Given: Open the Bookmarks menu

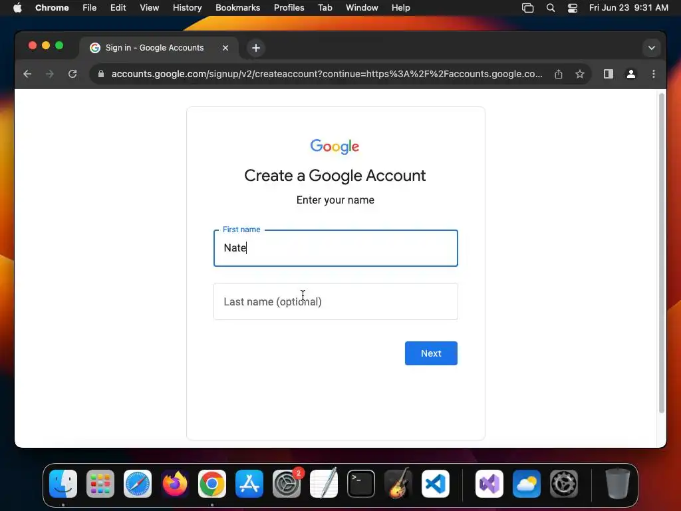Looking at the screenshot, I should [237, 7].
